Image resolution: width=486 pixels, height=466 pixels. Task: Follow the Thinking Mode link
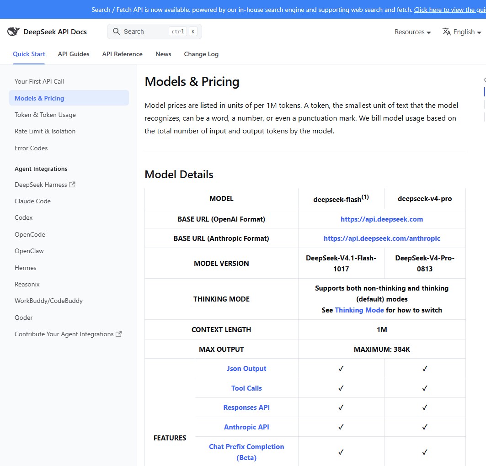tap(359, 310)
